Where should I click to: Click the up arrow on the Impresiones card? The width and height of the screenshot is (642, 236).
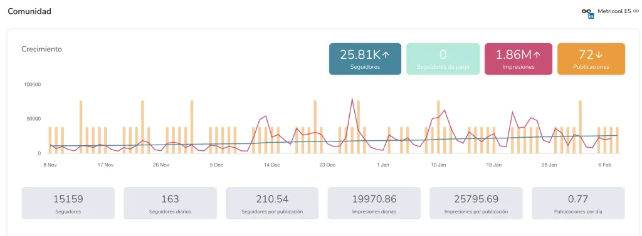(537, 55)
